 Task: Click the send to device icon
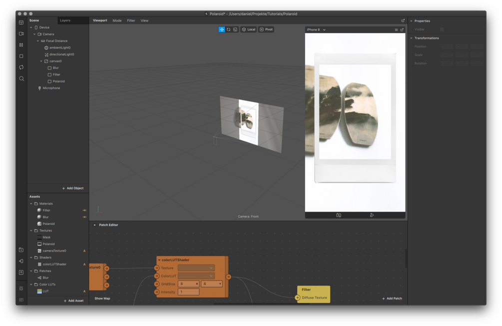click(x=21, y=261)
